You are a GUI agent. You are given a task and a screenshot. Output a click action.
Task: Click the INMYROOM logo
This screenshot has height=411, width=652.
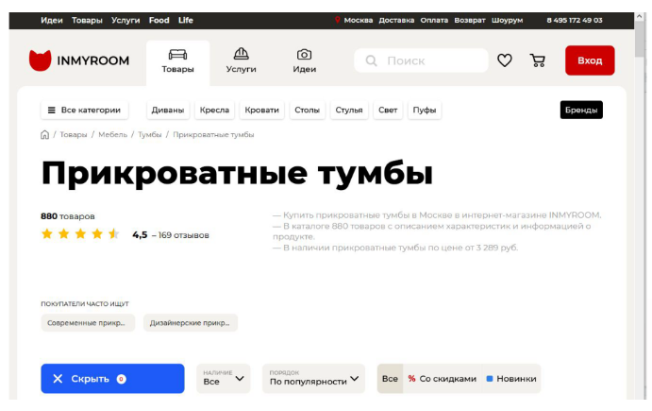coord(79,60)
